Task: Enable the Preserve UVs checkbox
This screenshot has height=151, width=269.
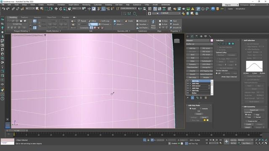Action: coord(246,121)
